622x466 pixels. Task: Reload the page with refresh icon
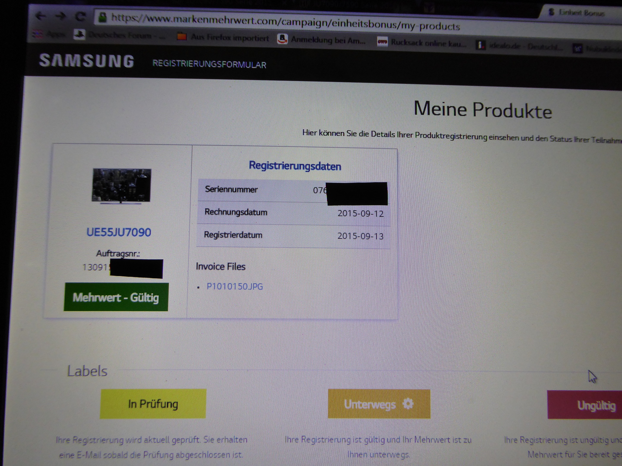pyautogui.click(x=81, y=17)
